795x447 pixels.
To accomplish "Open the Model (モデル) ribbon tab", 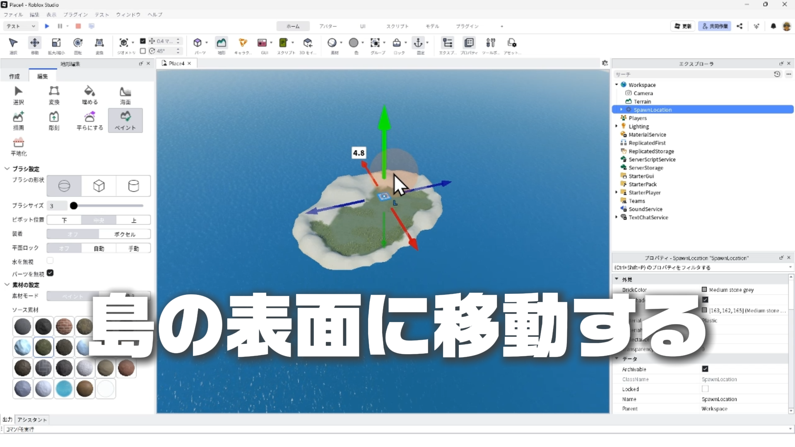I will click(x=432, y=26).
